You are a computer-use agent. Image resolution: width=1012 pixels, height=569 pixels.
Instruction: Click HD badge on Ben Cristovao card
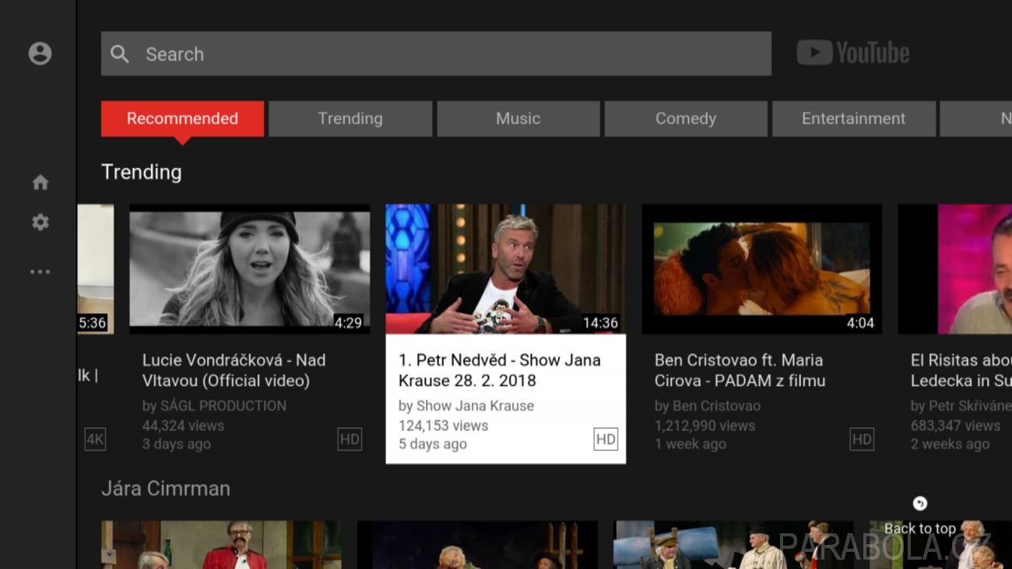click(x=862, y=439)
